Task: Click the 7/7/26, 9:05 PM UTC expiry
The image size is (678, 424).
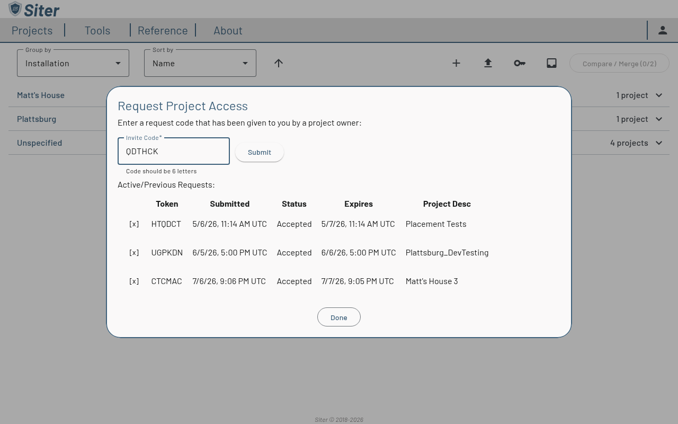Action: [358, 281]
